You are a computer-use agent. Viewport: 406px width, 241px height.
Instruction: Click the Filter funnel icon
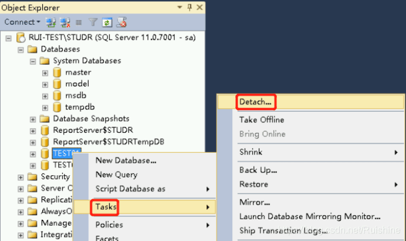92,22
